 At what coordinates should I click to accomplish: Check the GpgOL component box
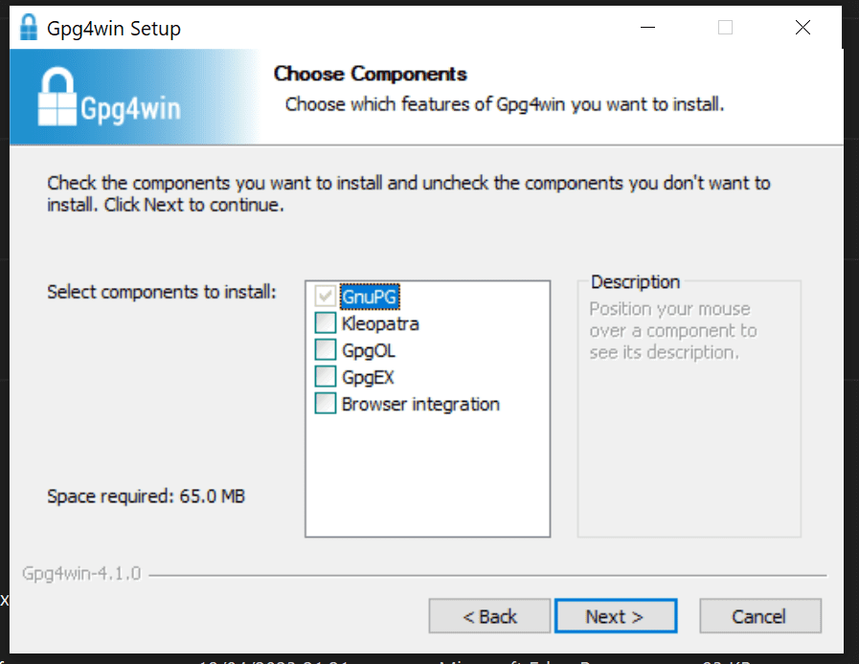[x=326, y=350]
